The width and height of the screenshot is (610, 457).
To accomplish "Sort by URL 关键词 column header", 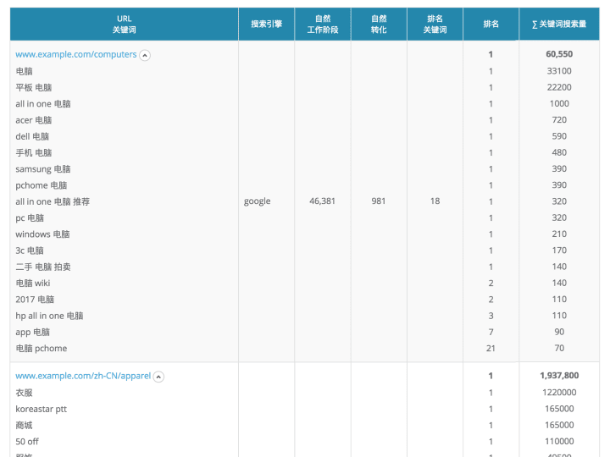I will tap(124, 24).
